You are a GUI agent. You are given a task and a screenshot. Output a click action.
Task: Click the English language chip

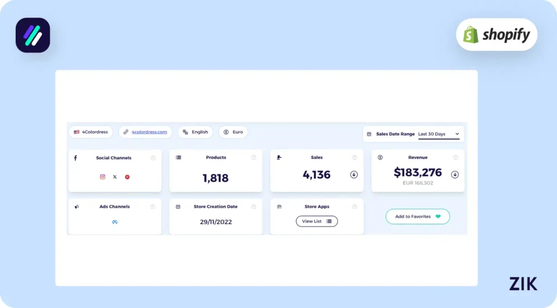click(195, 132)
